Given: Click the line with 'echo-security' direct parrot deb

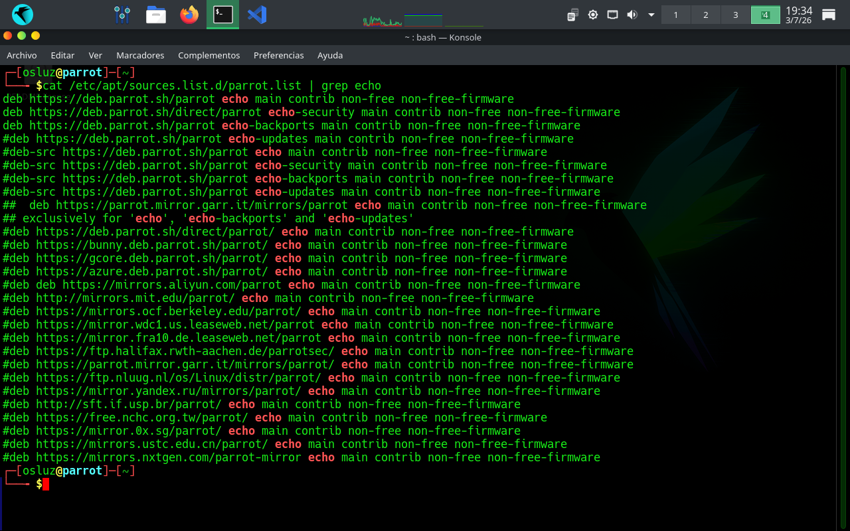Looking at the screenshot, I should pyautogui.click(x=311, y=112).
